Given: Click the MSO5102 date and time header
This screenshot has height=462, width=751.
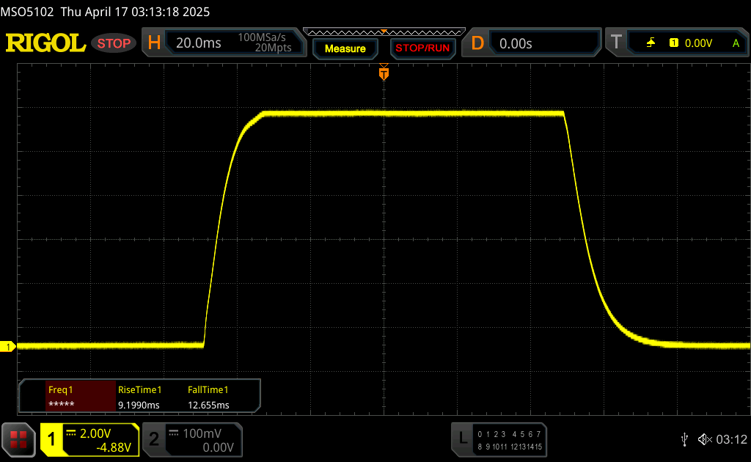Looking at the screenshot, I should click(105, 12).
